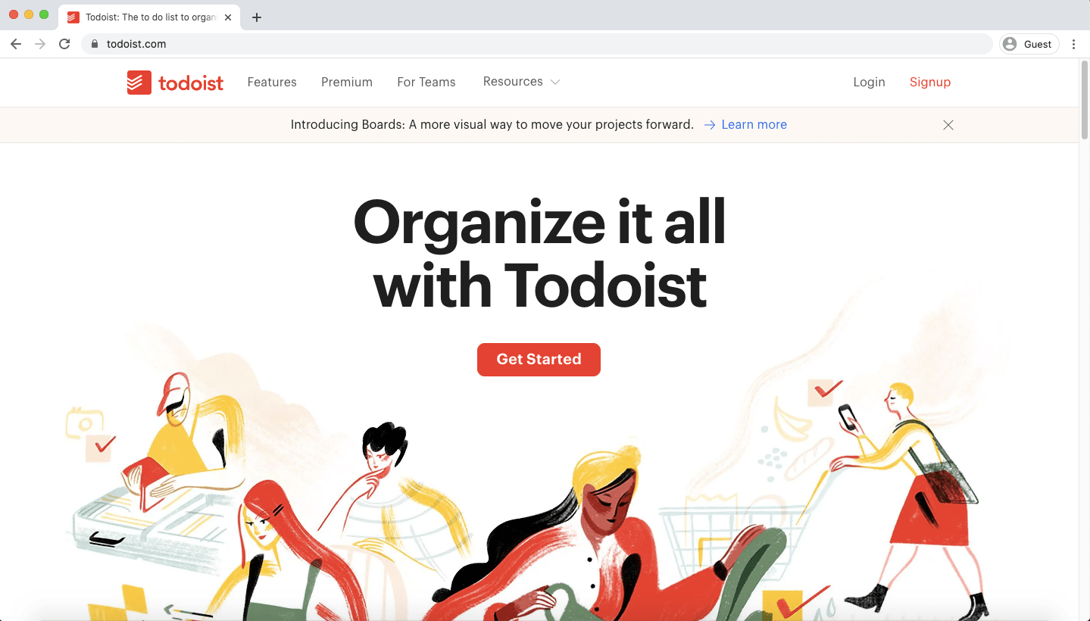The image size is (1090, 621).
Task: Open the Features page
Action: tap(272, 82)
